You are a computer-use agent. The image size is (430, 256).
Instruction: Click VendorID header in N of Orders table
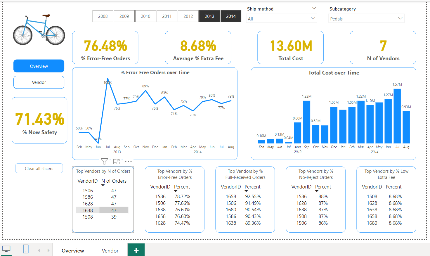pyautogui.click(x=88, y=181)
